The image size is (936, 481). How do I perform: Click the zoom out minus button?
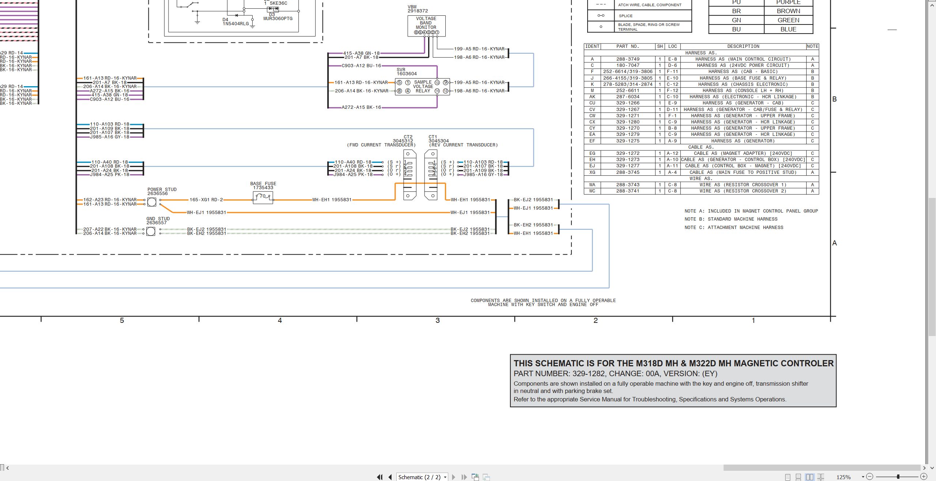click(870, 477)
